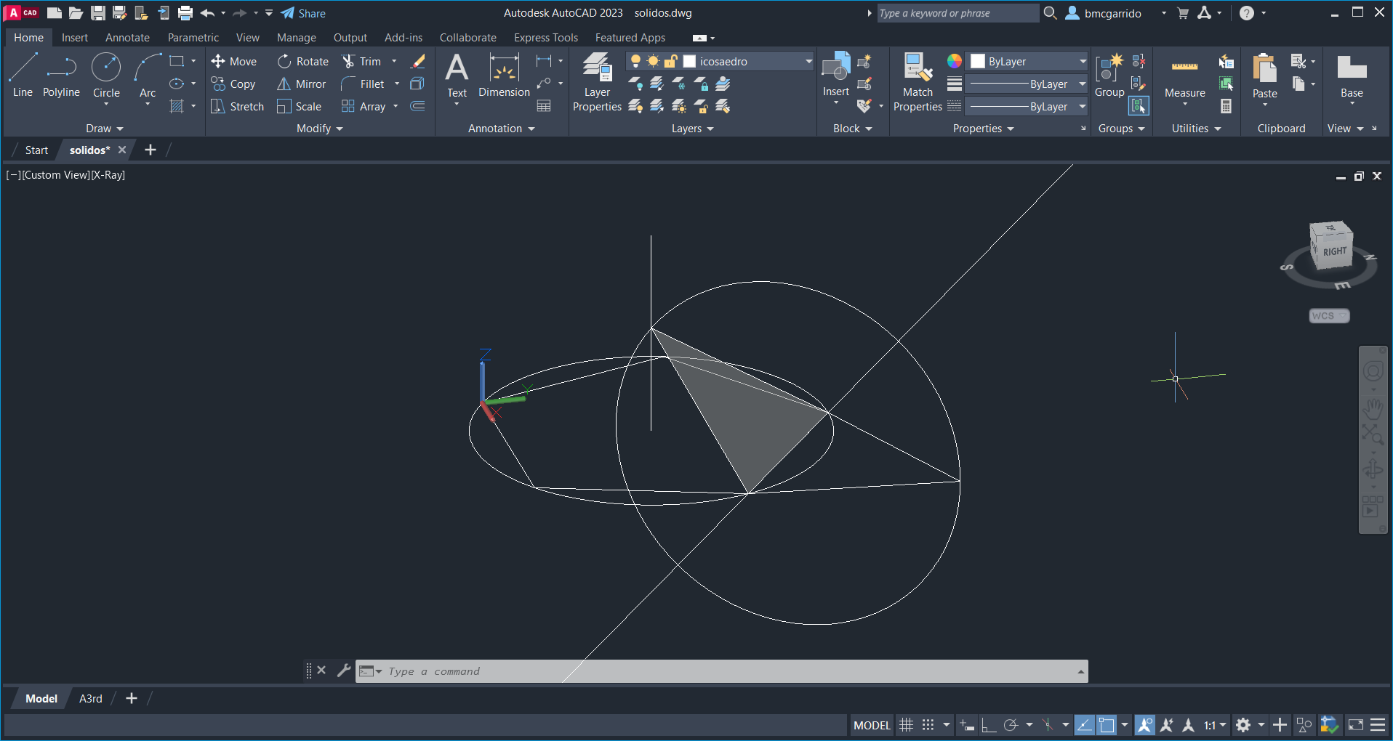The height and width of the screenshot is (741, 1393).
Task: Expand the Draw panel options
Action: [105, 129]
